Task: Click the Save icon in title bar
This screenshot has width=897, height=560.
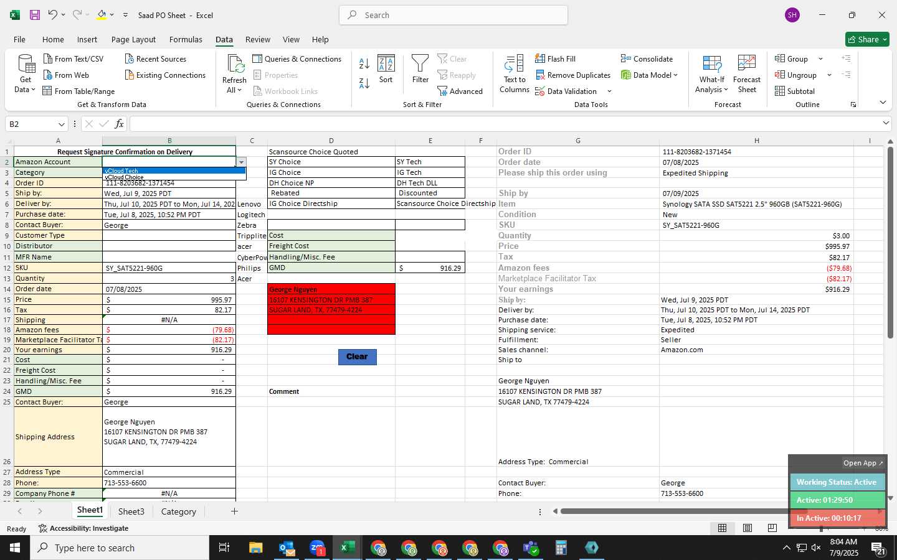Action: click(x=35, y=15)
